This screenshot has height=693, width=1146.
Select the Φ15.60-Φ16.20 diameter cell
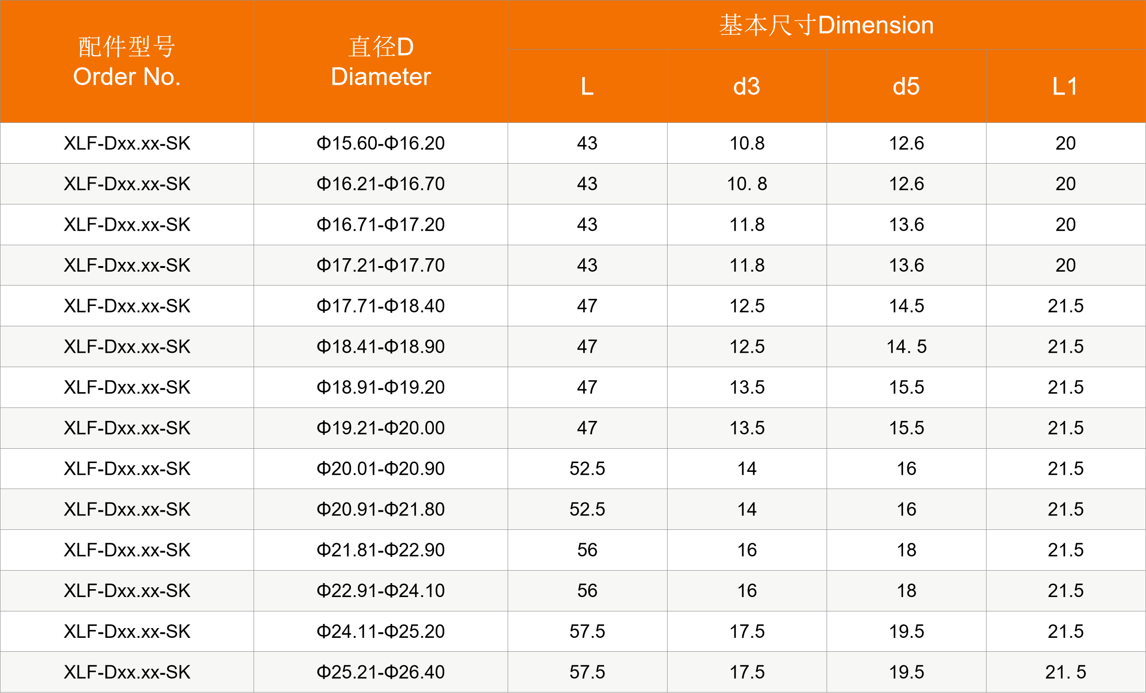(x=381, y=143)
